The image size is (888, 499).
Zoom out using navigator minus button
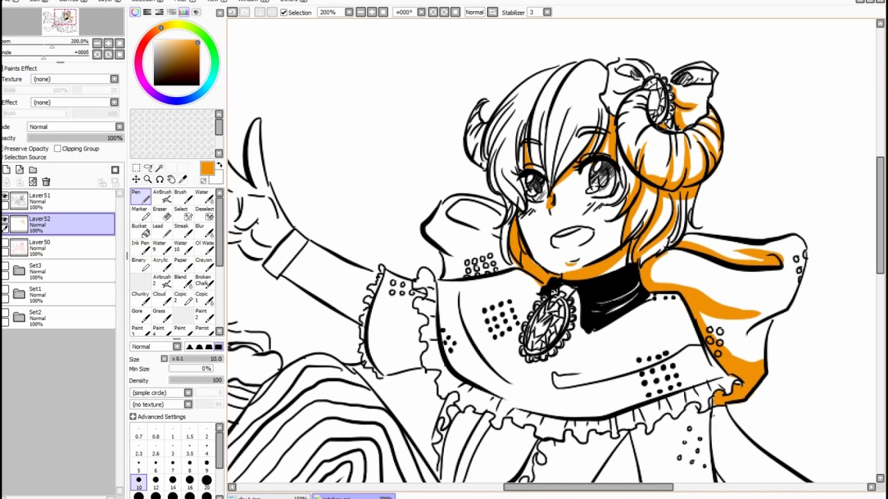[x=97, y=44]
